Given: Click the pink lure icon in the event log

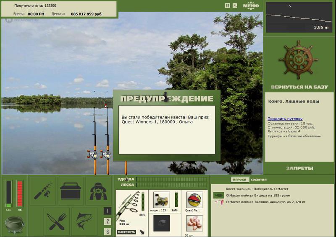Looking at the screenshot, I should point(219,202).
